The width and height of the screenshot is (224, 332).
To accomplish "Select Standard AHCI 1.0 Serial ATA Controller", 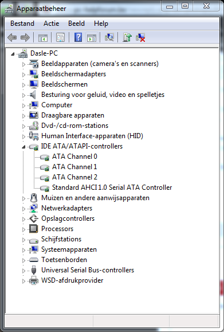I will [x=112, y=188].
